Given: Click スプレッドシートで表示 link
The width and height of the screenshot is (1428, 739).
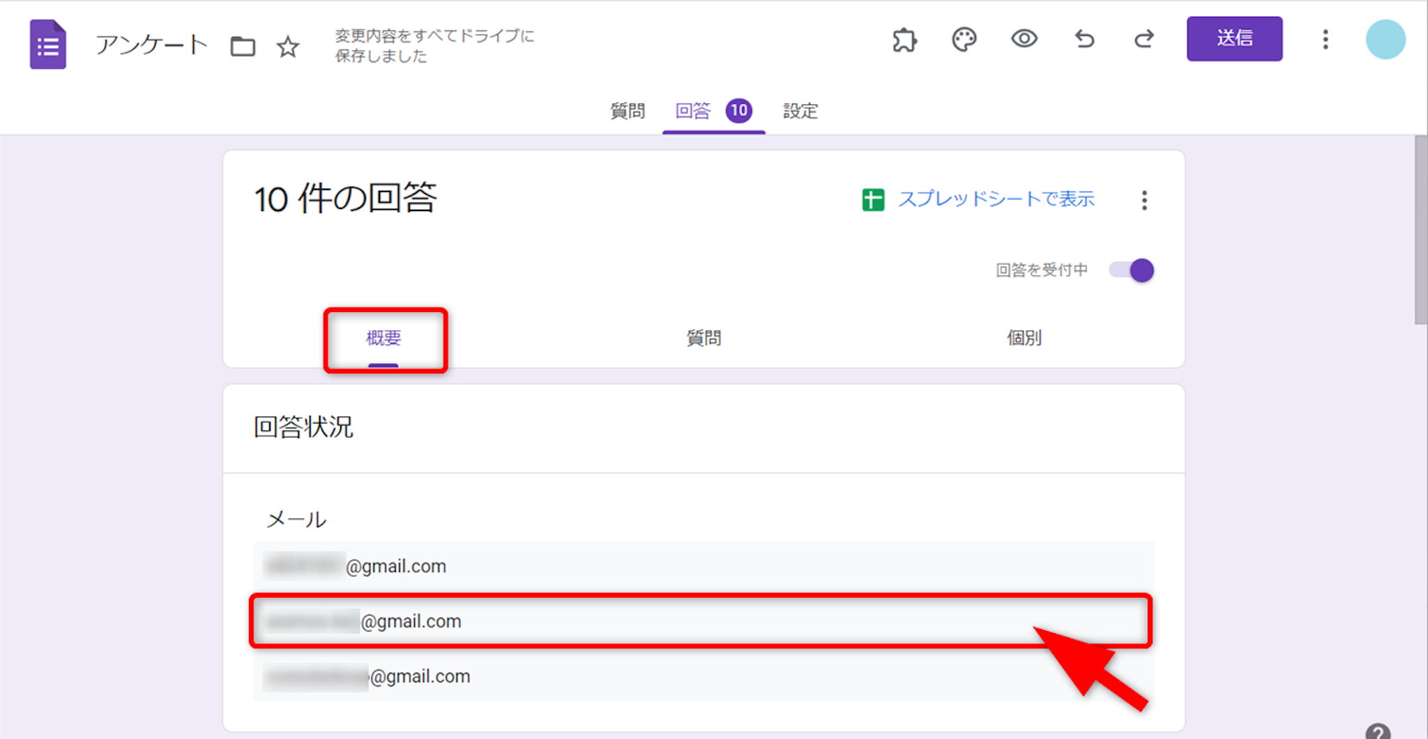Looking at the screenshot, I should pos(996,199).
